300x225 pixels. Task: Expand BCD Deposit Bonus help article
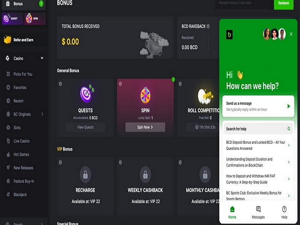258,145
